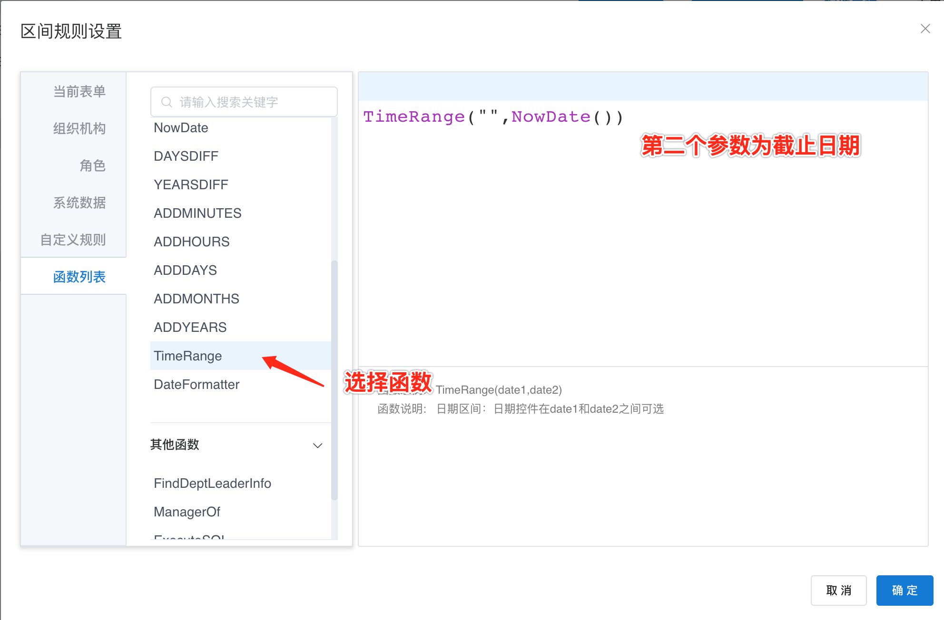Click the function search keyword field
The height and width of the screenshot is (620, 944).
[252, 102]
